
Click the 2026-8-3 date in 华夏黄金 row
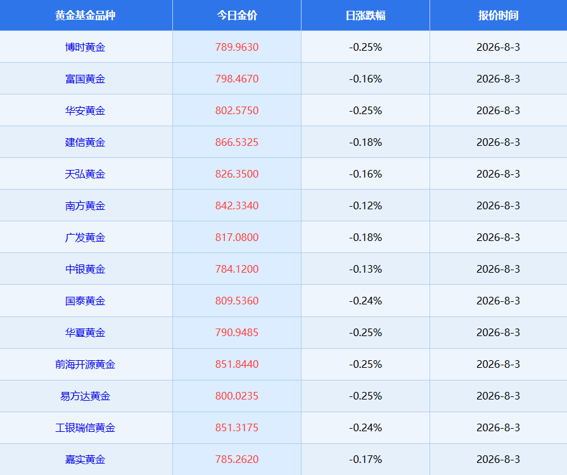[x=499, y=332]
